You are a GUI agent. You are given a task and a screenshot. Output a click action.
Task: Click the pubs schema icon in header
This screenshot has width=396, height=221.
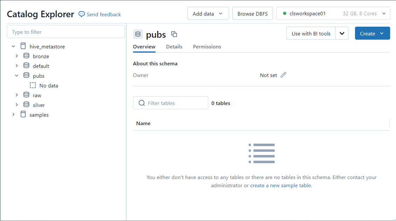pos(138,34)
